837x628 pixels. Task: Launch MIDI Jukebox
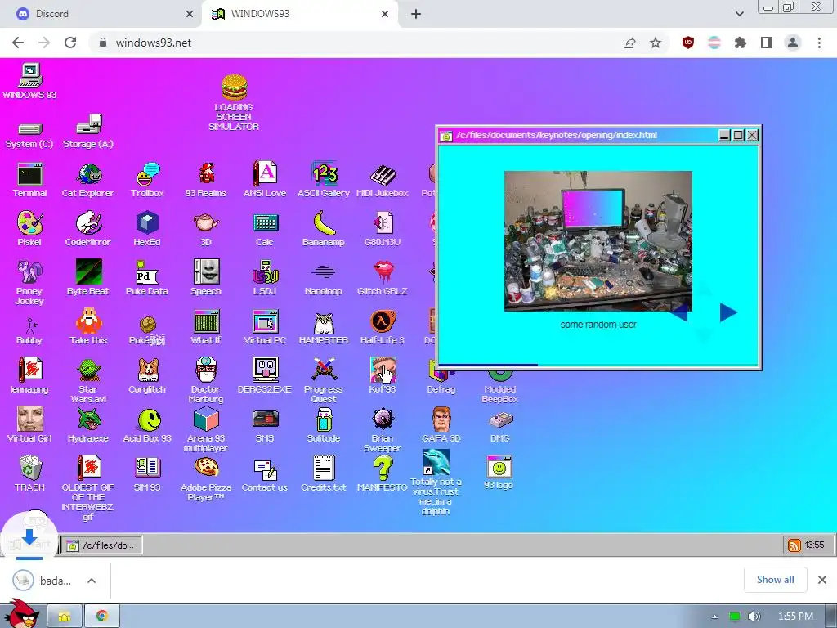tap(383, 175)
